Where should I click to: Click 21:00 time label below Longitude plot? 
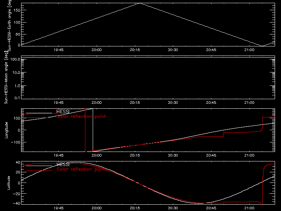point(249,155)
